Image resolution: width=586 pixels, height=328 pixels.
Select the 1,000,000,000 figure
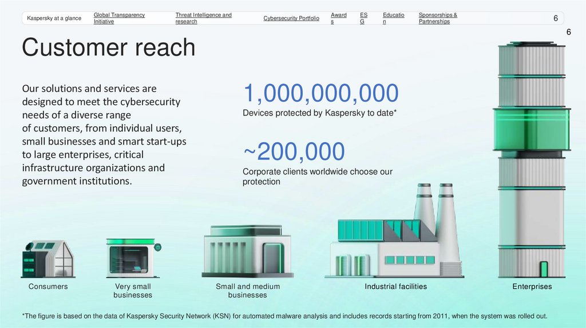320,93
